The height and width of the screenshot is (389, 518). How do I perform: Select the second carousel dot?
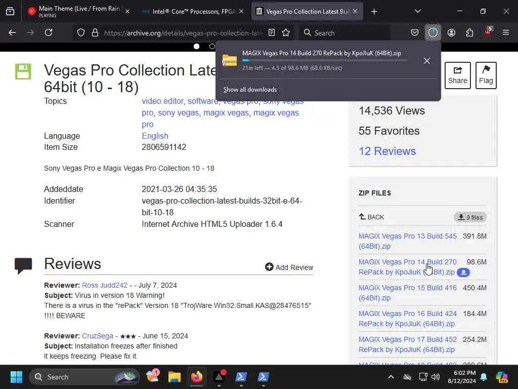coord(212,46)
